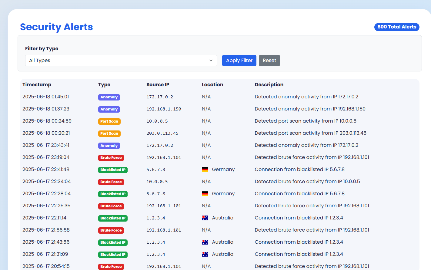Click the Blacklisted IP badge in the 22:41:48 row
The width and height of the screenshot is (431, 270).
(113, 170)
